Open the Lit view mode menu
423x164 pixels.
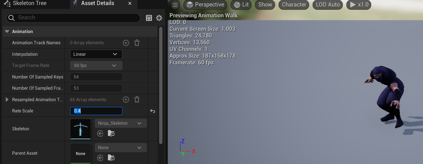click(x=241, y=5)
